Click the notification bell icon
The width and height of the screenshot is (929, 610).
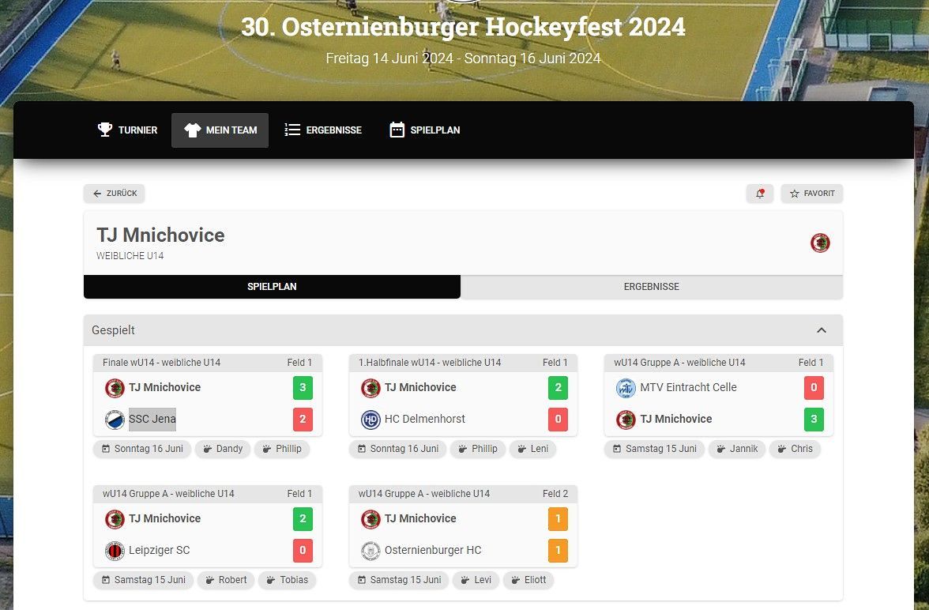[760, 194]
